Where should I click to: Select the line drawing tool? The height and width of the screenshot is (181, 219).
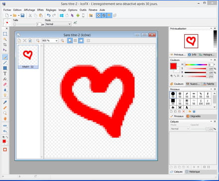(x=5, y=63)
